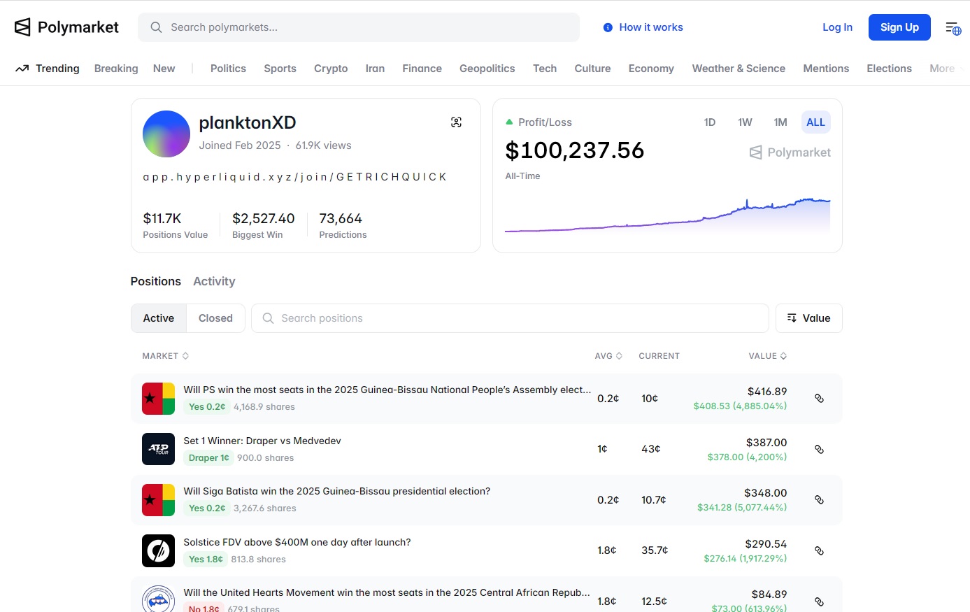Open the PS Guinea-Bissau Assembly market title

(x=387, y=390)
